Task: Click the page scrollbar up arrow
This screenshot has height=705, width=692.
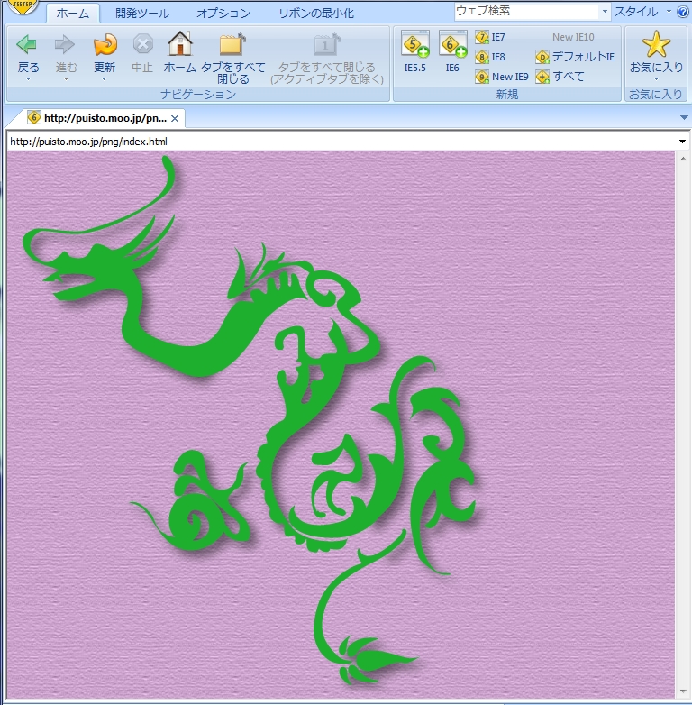Action: tap(683, 159)
